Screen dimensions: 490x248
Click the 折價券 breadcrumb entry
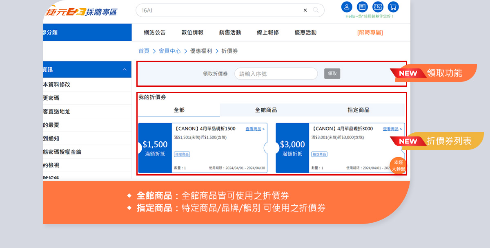[x=229, y=51]
